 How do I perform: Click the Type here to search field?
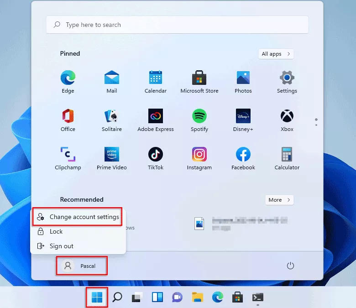177,25
